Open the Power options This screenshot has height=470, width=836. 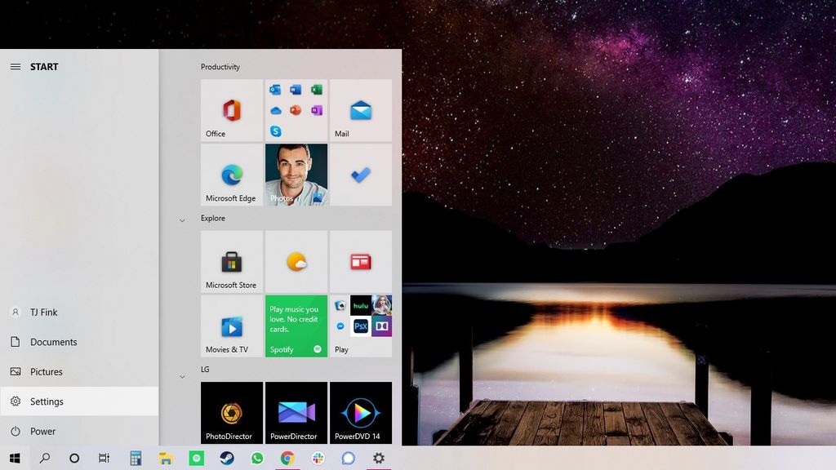tap(42, 431)
